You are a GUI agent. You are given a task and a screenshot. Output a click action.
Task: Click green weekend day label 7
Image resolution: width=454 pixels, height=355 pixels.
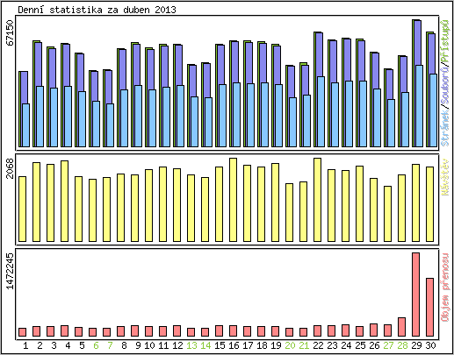click(x=110, y=345)
